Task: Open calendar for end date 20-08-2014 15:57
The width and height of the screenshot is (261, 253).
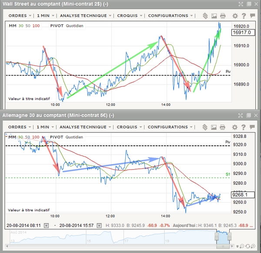Action: point(99,225)
